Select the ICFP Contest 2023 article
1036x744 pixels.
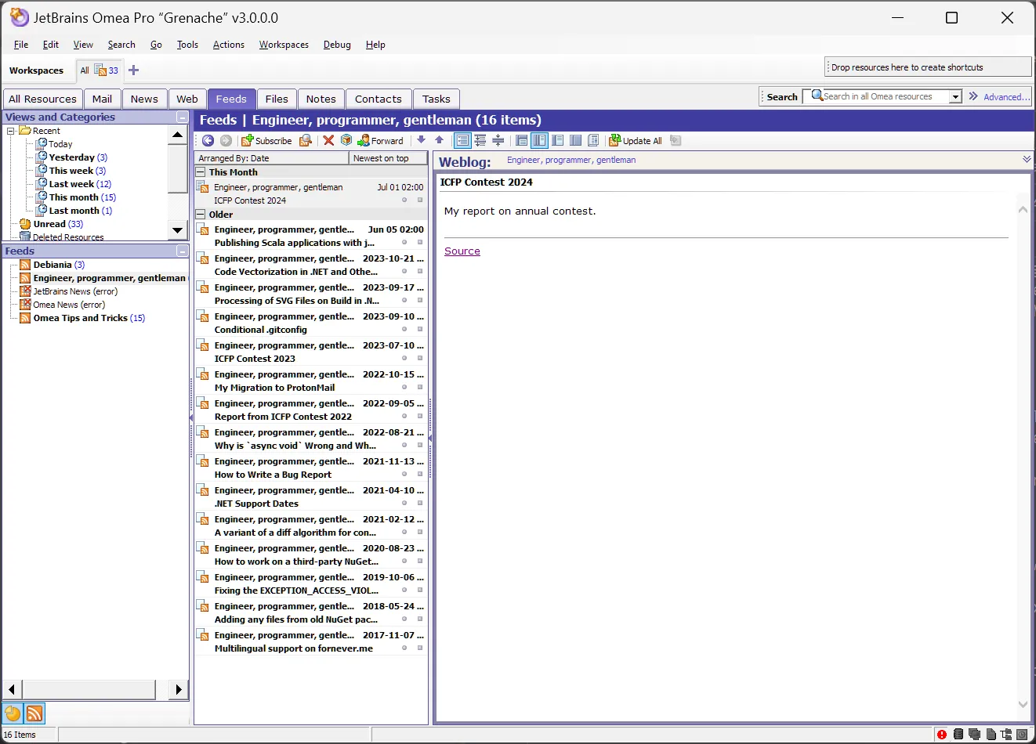click(x=311, y=352)
